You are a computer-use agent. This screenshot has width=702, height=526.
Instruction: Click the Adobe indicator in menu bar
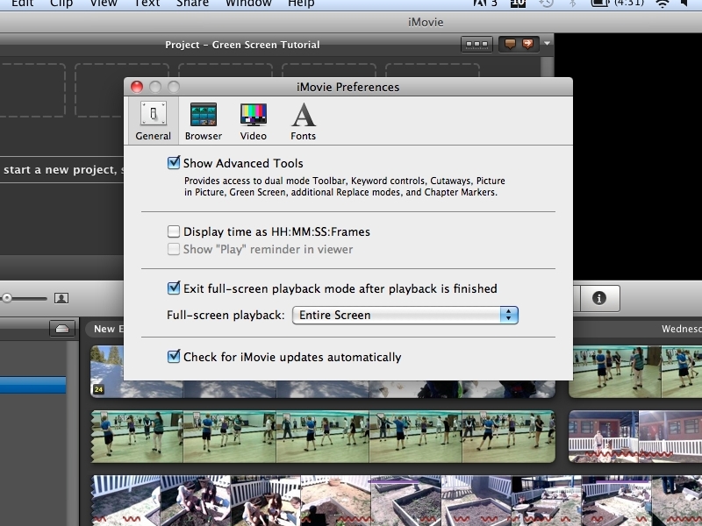pyautogui.click(x=485, y=4)
